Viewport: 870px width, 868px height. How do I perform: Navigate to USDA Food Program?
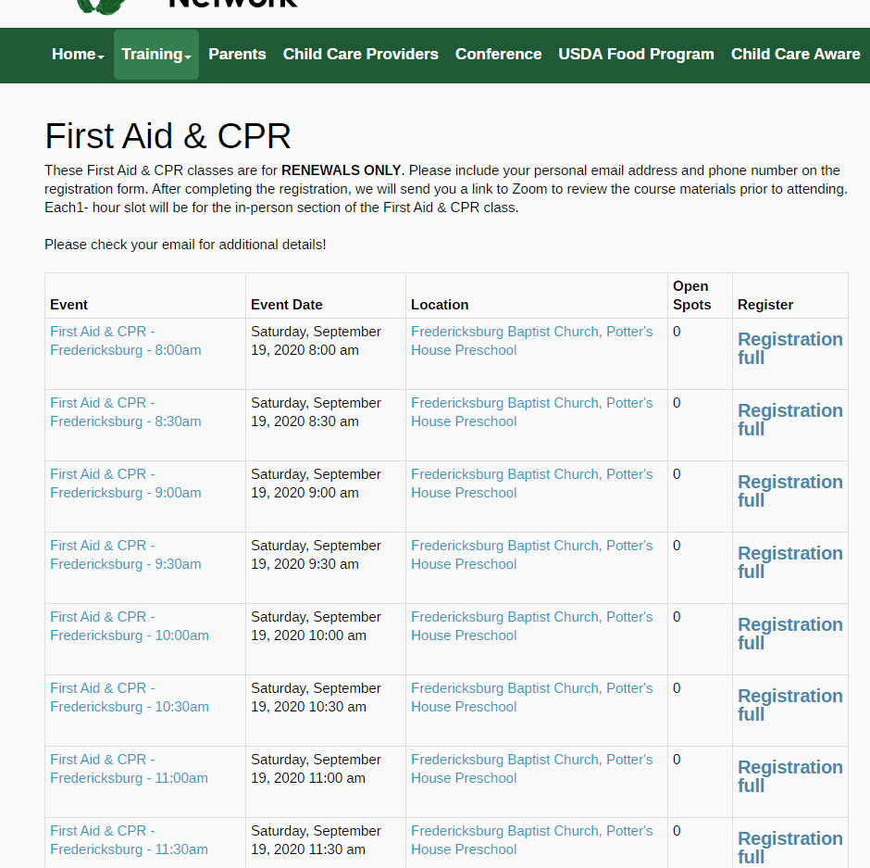(636, 55)
